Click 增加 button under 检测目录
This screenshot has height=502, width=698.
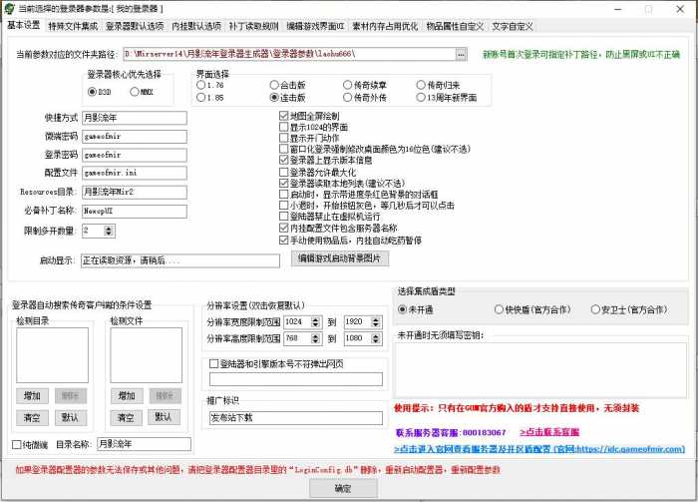[32, 396]
